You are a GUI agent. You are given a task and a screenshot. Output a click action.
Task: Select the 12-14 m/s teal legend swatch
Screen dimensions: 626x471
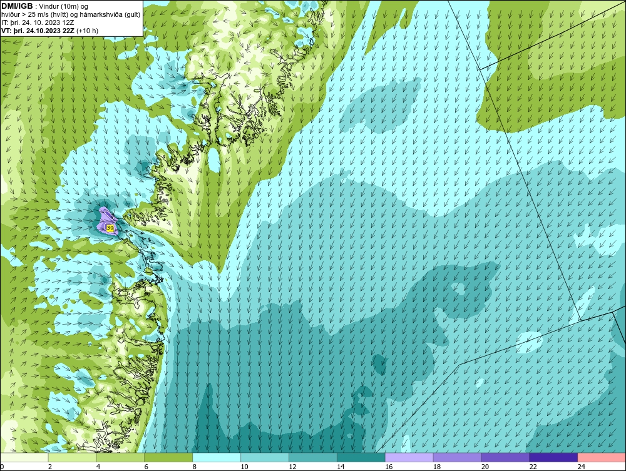(313, 457)
